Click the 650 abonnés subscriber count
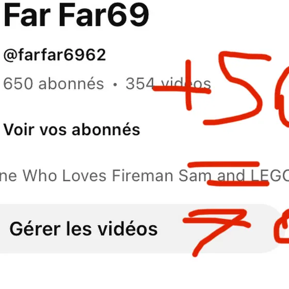The width and height of the screenshot is (289, 289). click(54, 84)
